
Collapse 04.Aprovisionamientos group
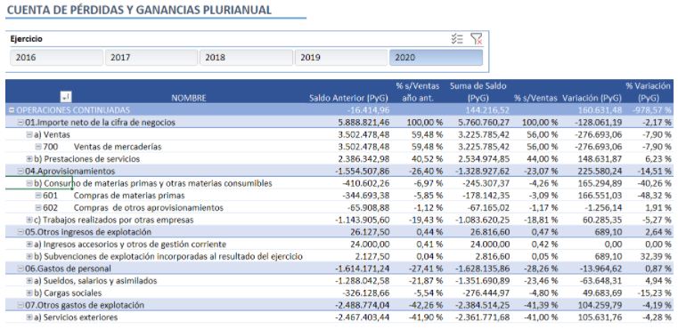click(20, 171)
